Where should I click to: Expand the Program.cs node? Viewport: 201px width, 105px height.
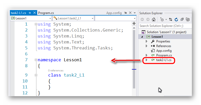click(x=146, y=55)
